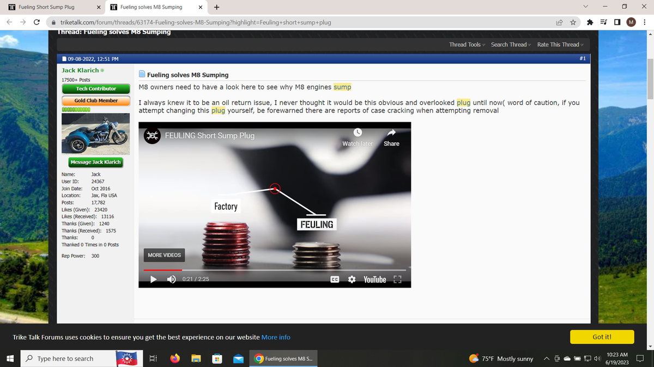Open Mail app from taskbar

tap(238, 358)
